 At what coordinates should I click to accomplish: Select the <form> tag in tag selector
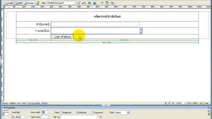pyautogui.click(x=5, y=103)
